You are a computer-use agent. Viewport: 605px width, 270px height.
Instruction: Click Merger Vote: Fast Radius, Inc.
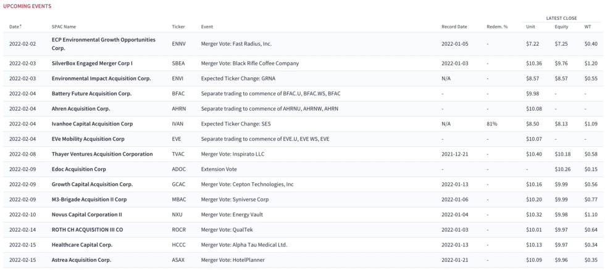(x=236, y=44)
